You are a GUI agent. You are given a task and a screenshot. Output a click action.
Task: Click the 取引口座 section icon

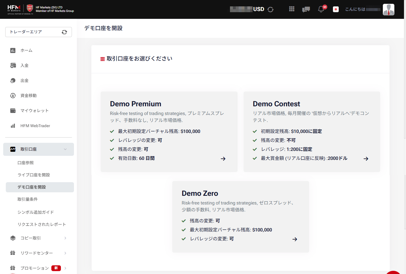pos(13,149)
